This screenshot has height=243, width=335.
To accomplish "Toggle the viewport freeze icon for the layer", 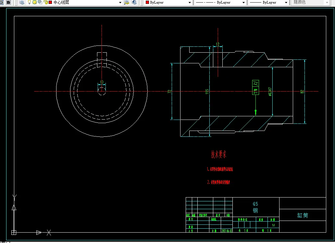I will pos(40,2).
